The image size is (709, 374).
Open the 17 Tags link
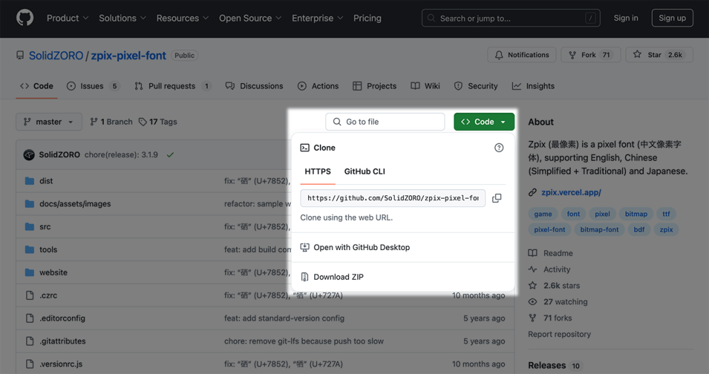(x=158, y=122)
